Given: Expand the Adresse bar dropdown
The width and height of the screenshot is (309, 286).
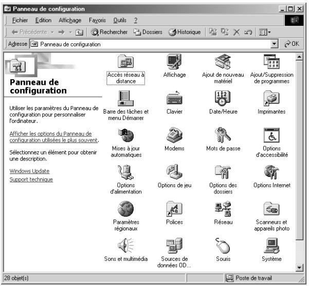Looking at the screenshot, I should 274,44.
